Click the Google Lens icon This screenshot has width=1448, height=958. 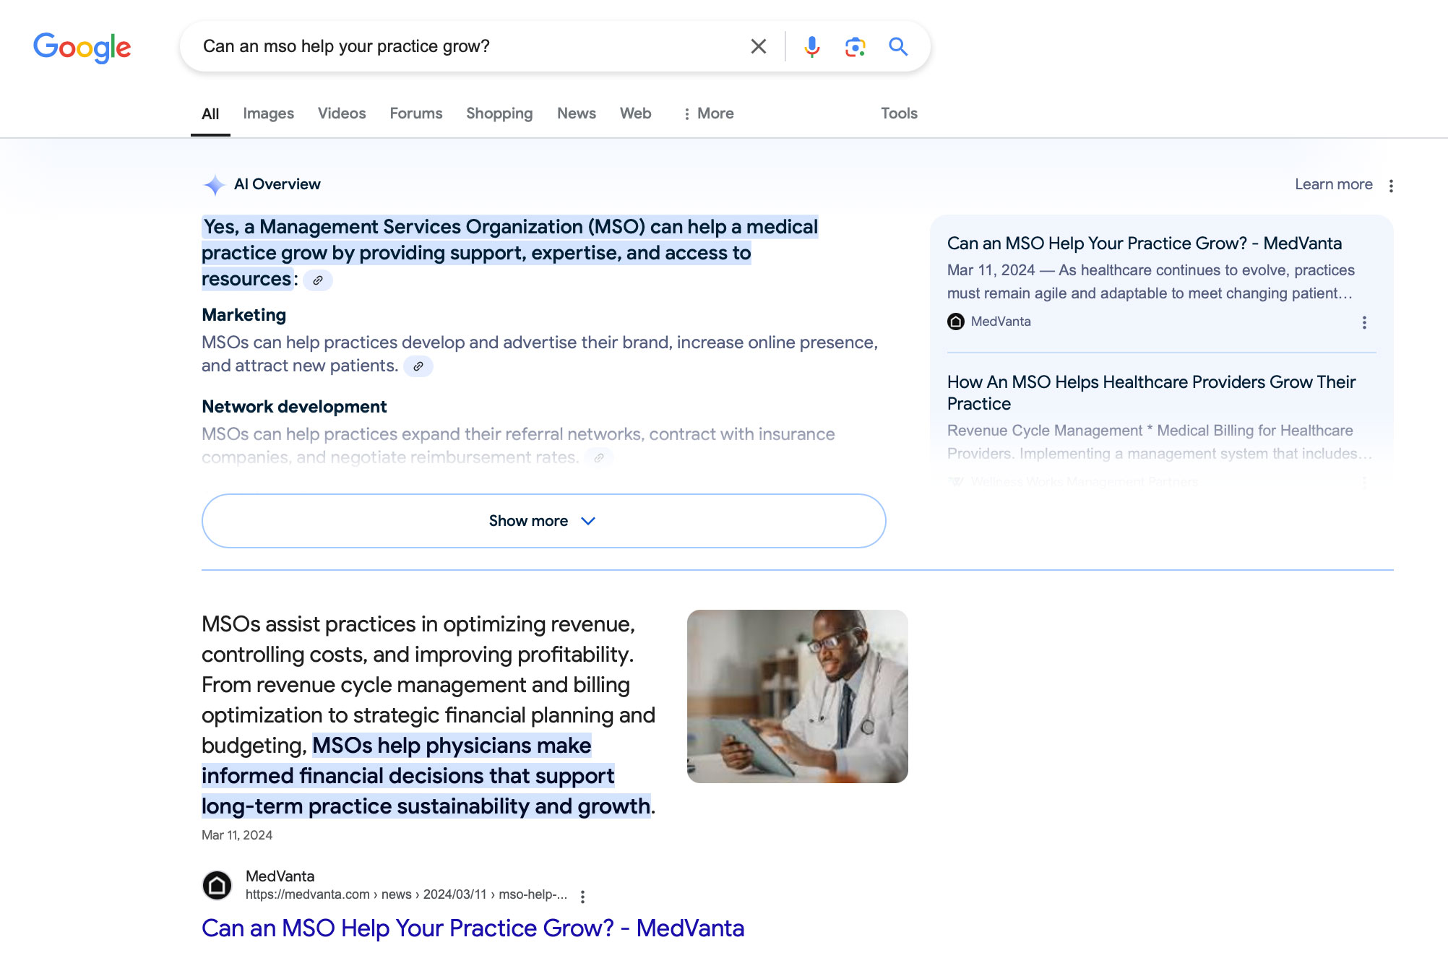tap(855, 46)
